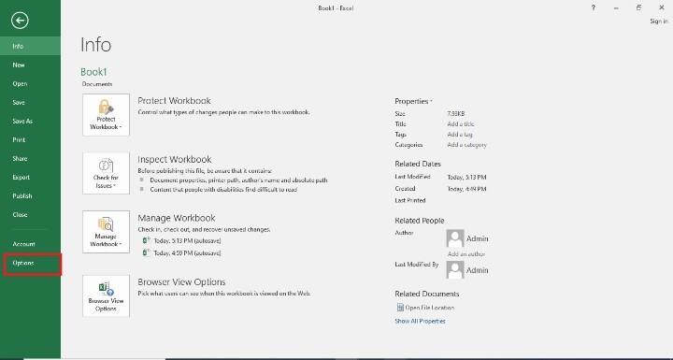Click Sign in at top right
Image resolution: width=673 pixels, height=360 pixels.
pos(659,22)
